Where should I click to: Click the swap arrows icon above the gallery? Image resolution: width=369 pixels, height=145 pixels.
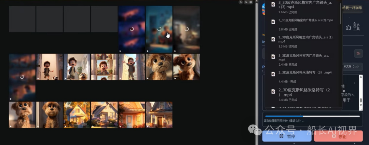(246, 2)
